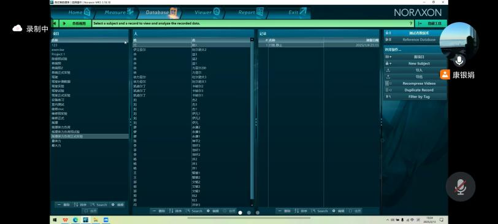Toggle the checkbox below the records list

tap(350, 210)
